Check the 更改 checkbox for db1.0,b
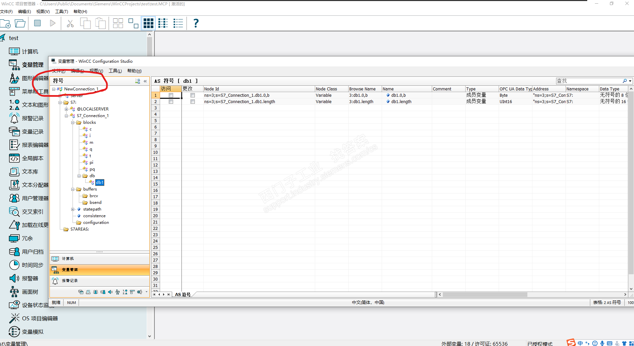The width and height of the screenshot is (634, 346). [x=193, y=95]
